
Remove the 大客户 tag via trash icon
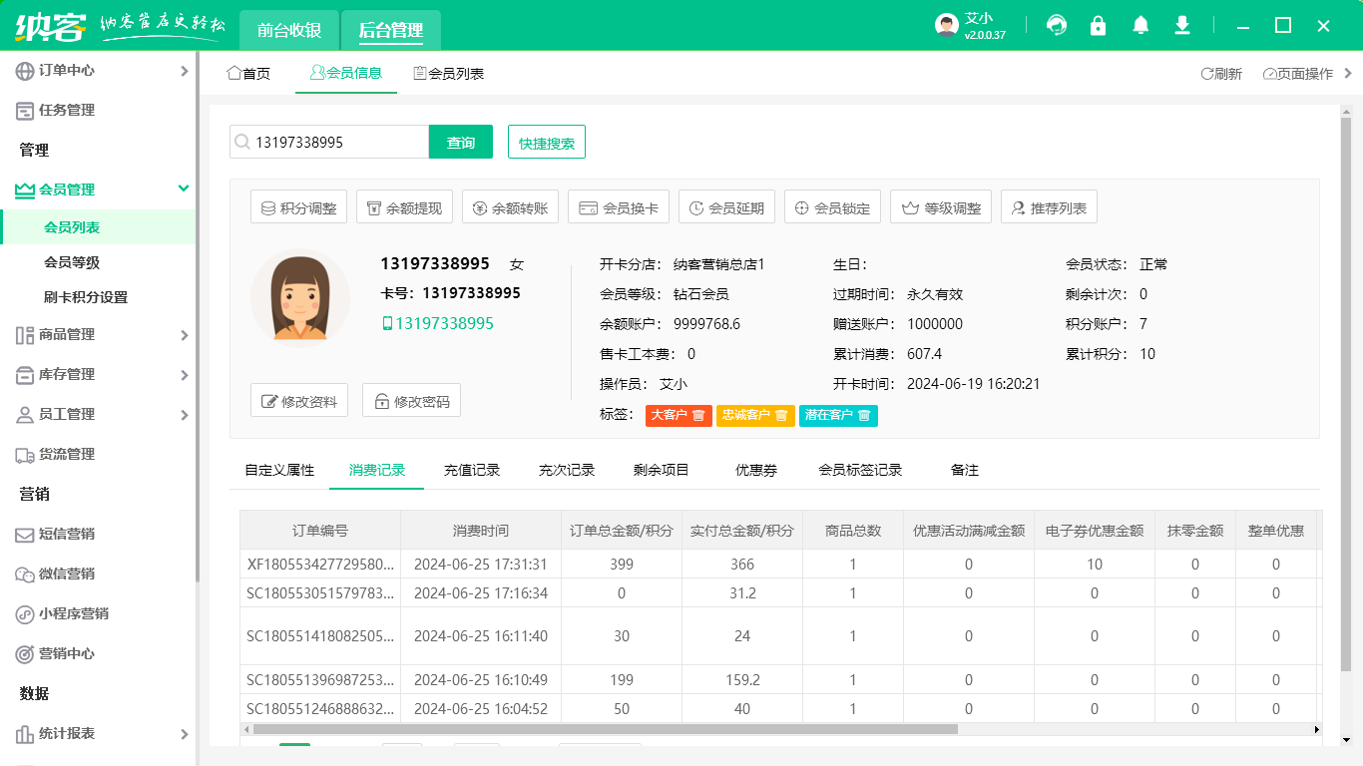tap(699, 415)
